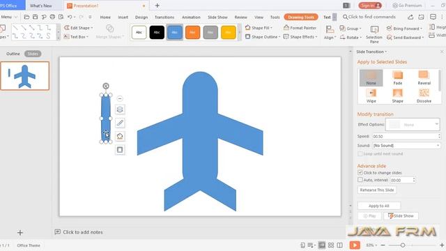
Task: Open the Rotate dropdown
Action: pos(351,37)
